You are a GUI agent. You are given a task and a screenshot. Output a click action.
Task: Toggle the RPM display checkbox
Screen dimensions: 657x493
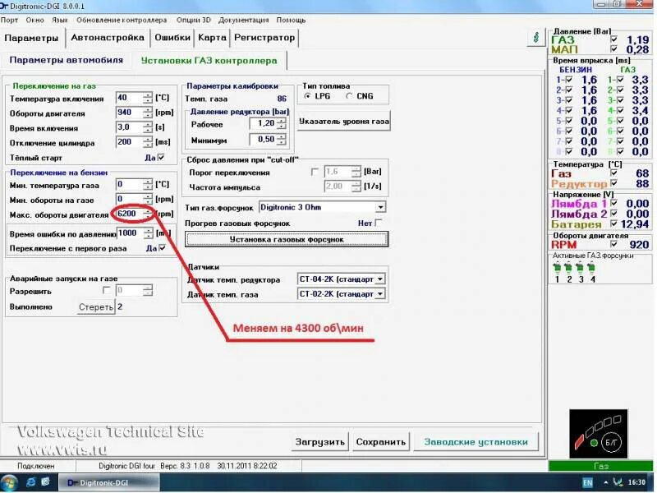(613, 244)
